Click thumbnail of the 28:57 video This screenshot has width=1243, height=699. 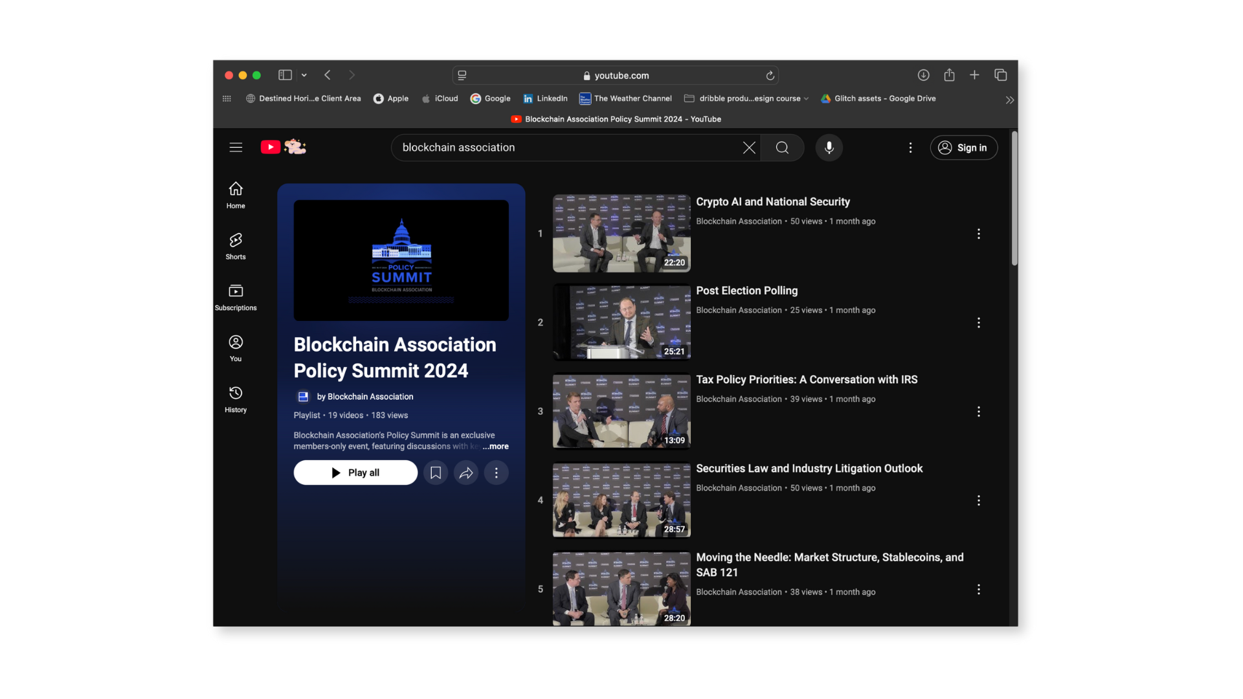click(x=621, y=500)
